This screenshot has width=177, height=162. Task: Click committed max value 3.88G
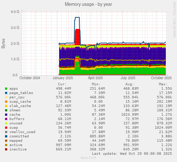tap(167, 136)
